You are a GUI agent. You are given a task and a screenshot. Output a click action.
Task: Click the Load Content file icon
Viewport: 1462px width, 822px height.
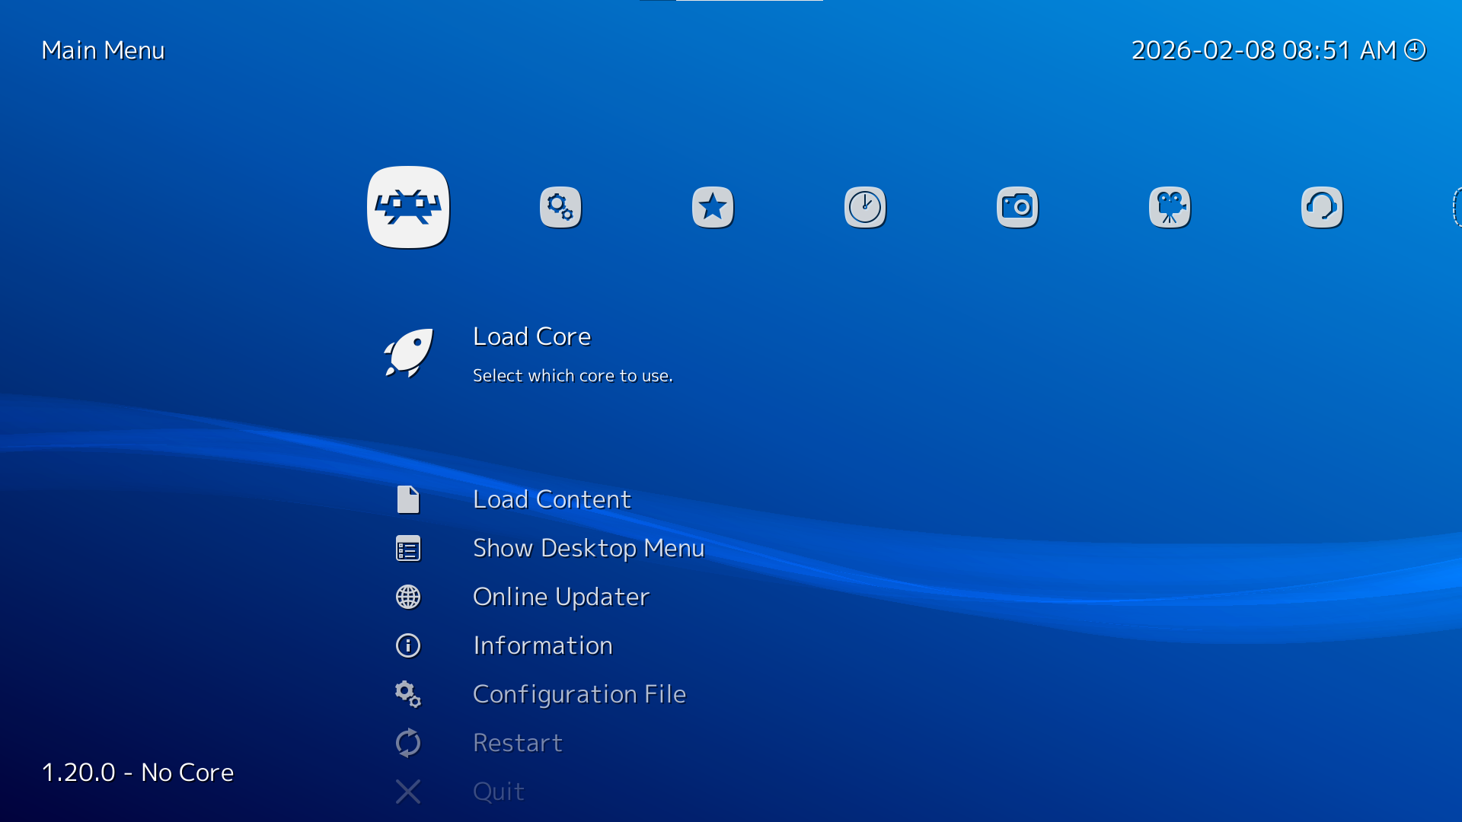(x=408, y=499)
